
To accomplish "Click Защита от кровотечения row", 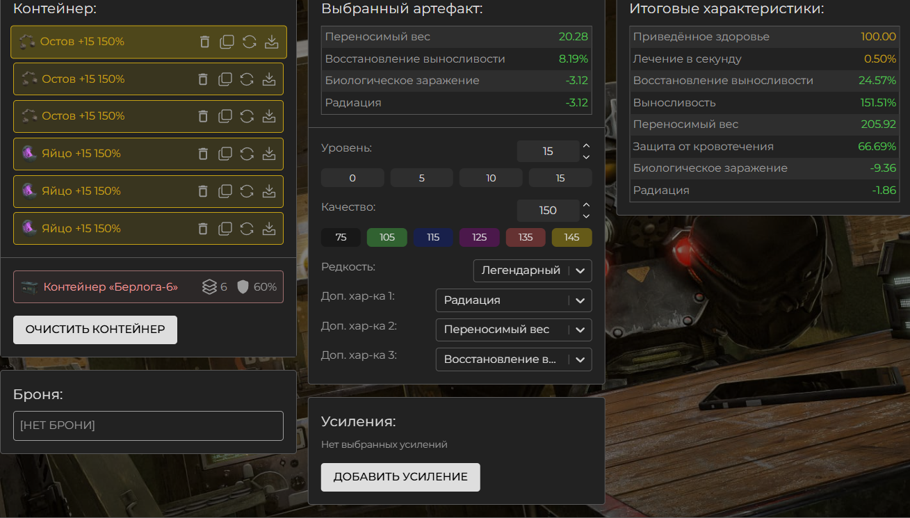I will [765, 147].
